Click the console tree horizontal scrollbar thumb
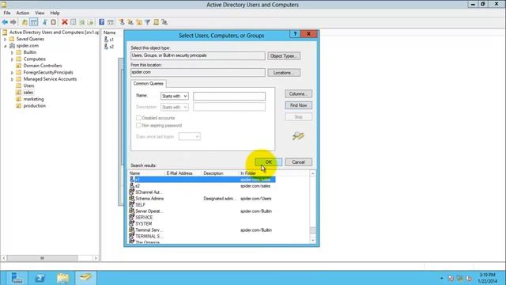 pos(42,258)
